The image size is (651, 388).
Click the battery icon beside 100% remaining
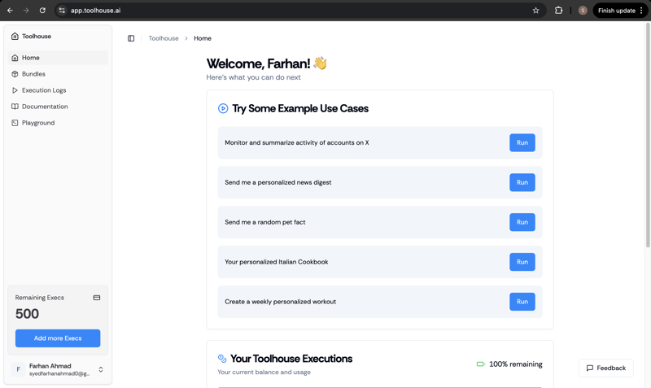[480, 364]
